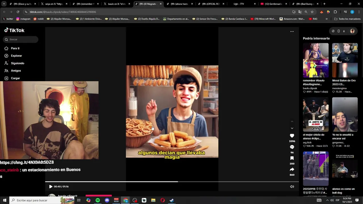Click the coin icon in TikTok header
Image resolution: width=363 pixels, height=204 pixels.
pyautogui.click(x=333, y=31)
